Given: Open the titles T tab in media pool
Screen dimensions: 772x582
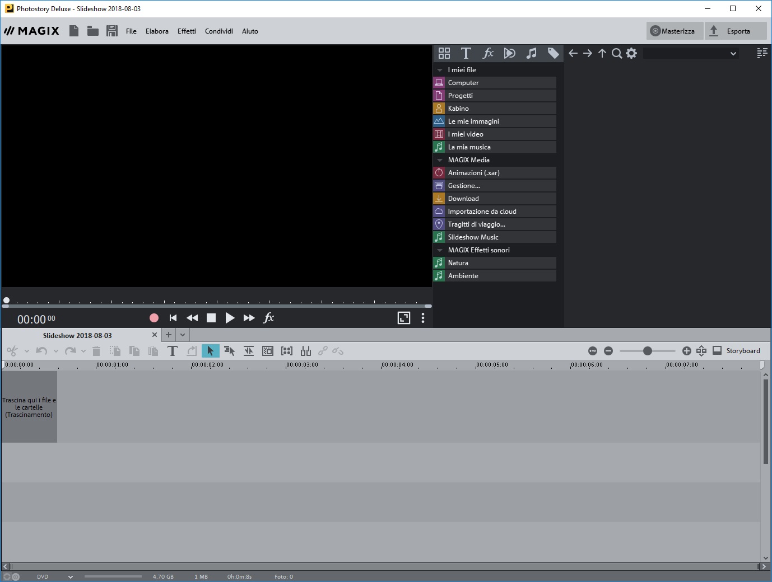Looking at the screenshot, I should point(466,53).
